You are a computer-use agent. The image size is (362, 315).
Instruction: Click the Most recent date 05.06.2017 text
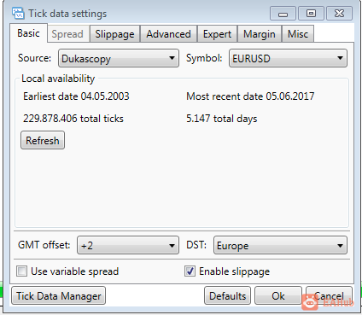pyautogui.click(x=250, y=96)
